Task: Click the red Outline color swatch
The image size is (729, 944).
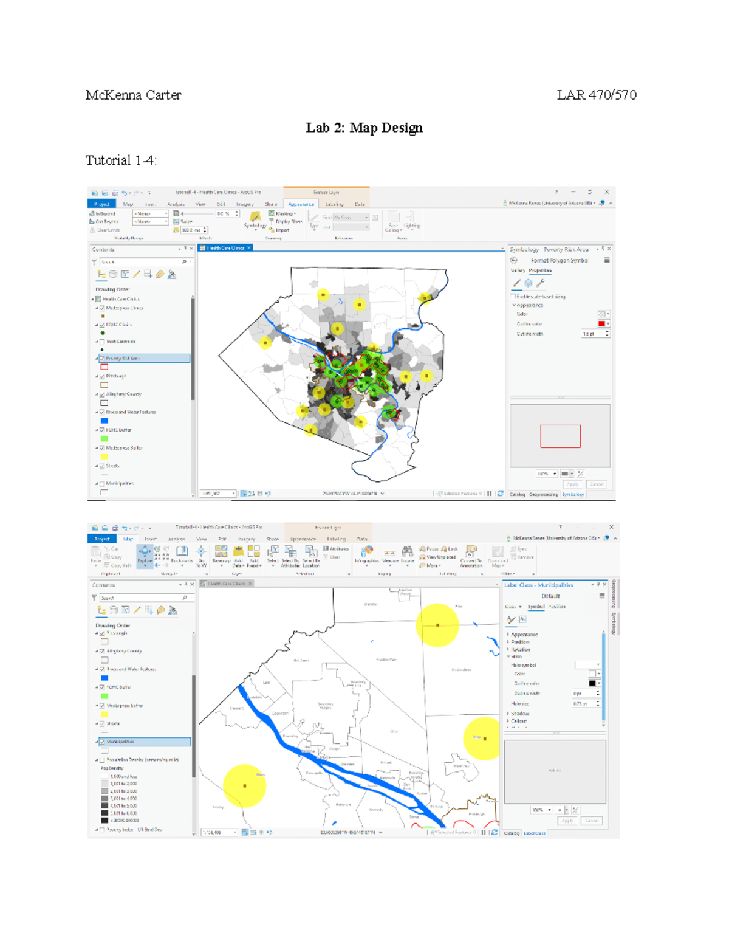Action: 601,325
